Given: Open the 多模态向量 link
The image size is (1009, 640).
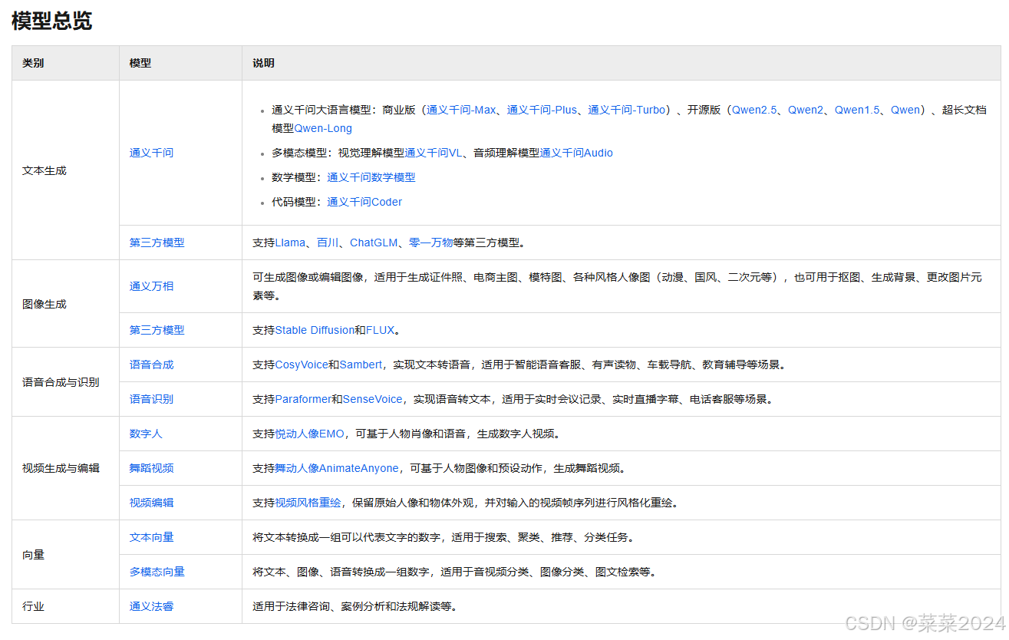Looking at the screenshot, I should pyautogui.click(x=157, y=572).
